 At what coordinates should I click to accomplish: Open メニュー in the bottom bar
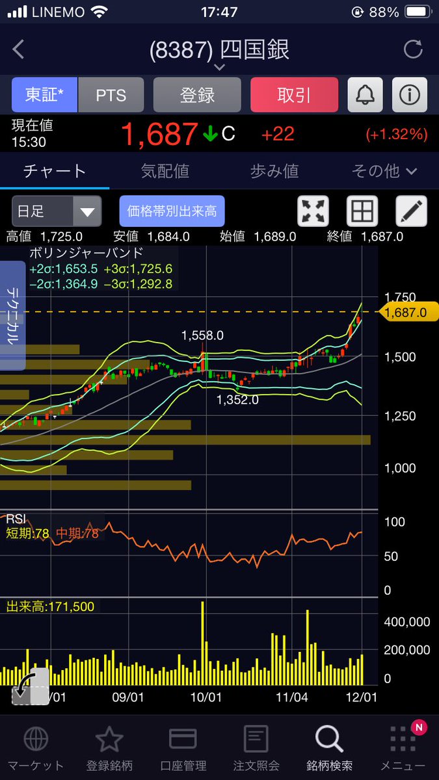pyautogui.click(x=403, y=748)
